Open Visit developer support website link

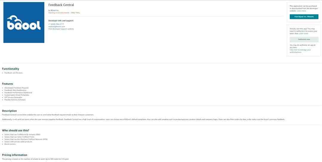61,29
